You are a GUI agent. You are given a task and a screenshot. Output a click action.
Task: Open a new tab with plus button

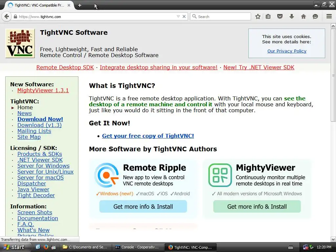click(80, 5)
